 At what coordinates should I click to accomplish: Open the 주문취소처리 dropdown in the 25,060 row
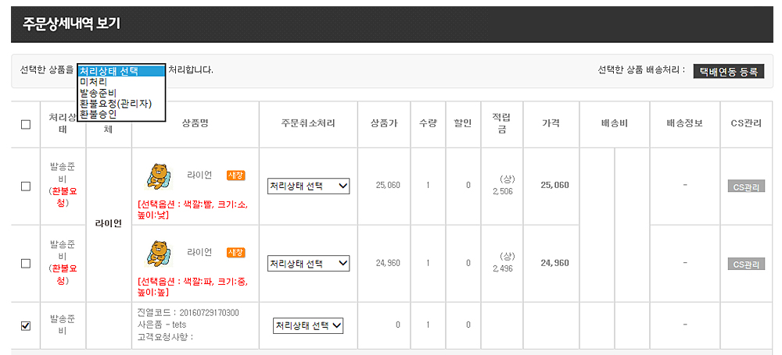point(308,186)
